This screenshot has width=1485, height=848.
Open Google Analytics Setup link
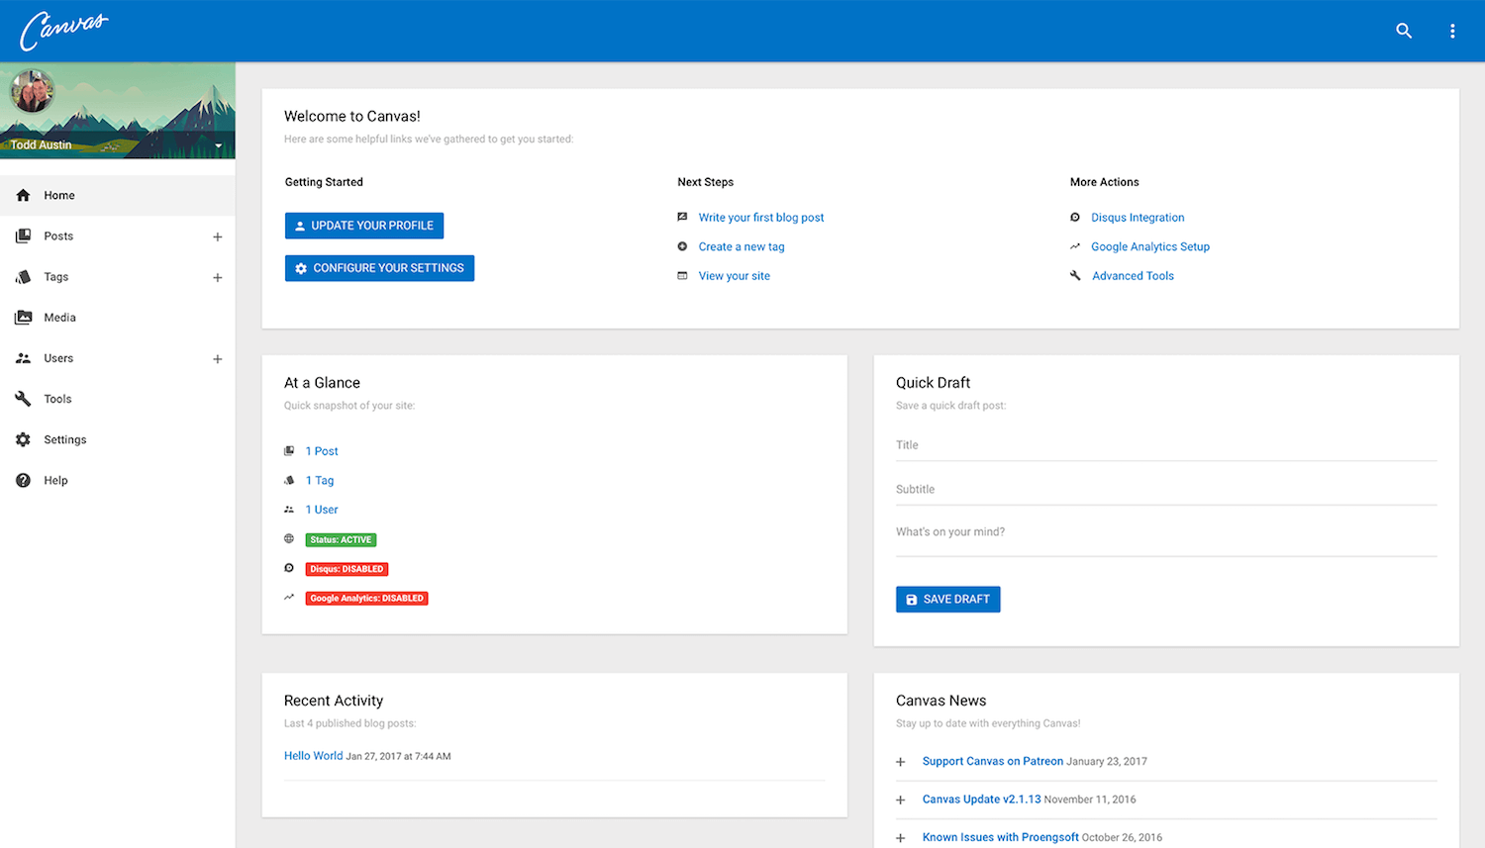[1150, 246]
